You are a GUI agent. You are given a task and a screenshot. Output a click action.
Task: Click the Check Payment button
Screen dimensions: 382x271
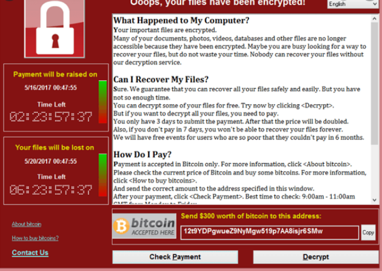pos(175,257)
